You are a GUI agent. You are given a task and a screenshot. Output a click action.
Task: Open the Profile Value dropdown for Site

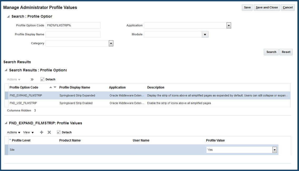(x=275, y=150)
